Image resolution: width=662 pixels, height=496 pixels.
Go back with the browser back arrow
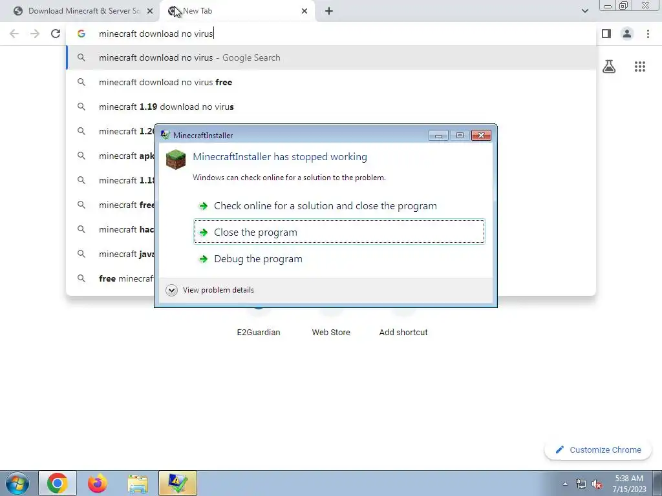[14, 34]
